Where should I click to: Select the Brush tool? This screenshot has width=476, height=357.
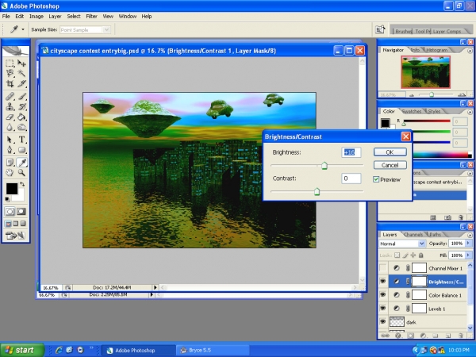21,97
